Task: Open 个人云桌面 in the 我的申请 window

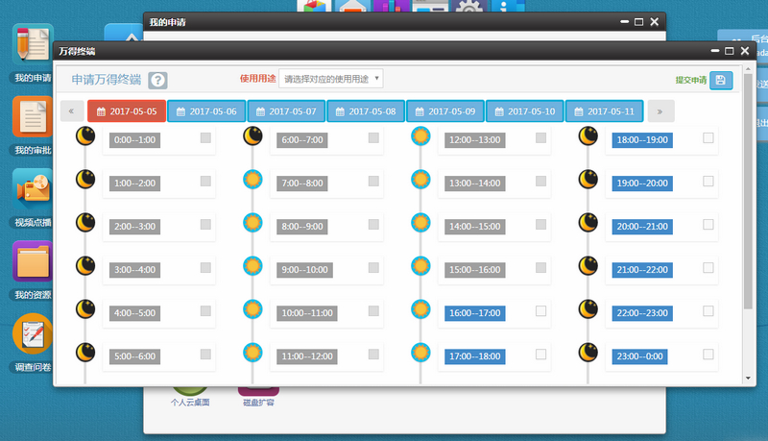Action: [x=190, y=397]
